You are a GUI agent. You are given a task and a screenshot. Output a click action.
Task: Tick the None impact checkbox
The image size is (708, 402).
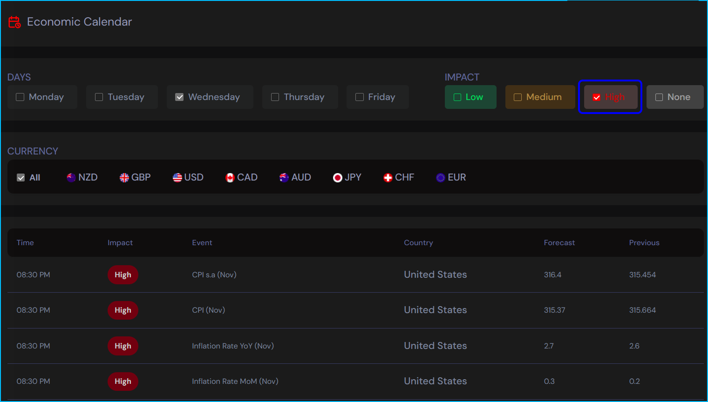tap(659, 97)
